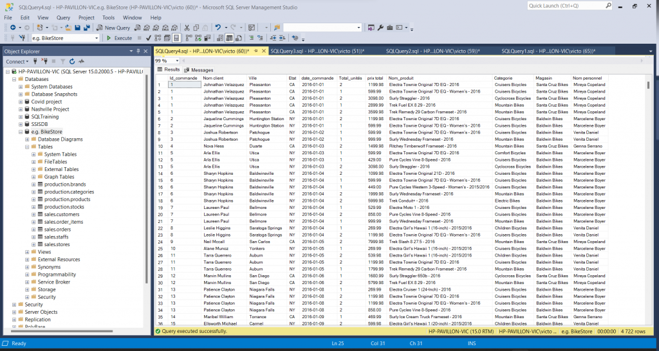
Task: Click Activity Monitor icon in Object Explorer
Action: tap(81, 61)
